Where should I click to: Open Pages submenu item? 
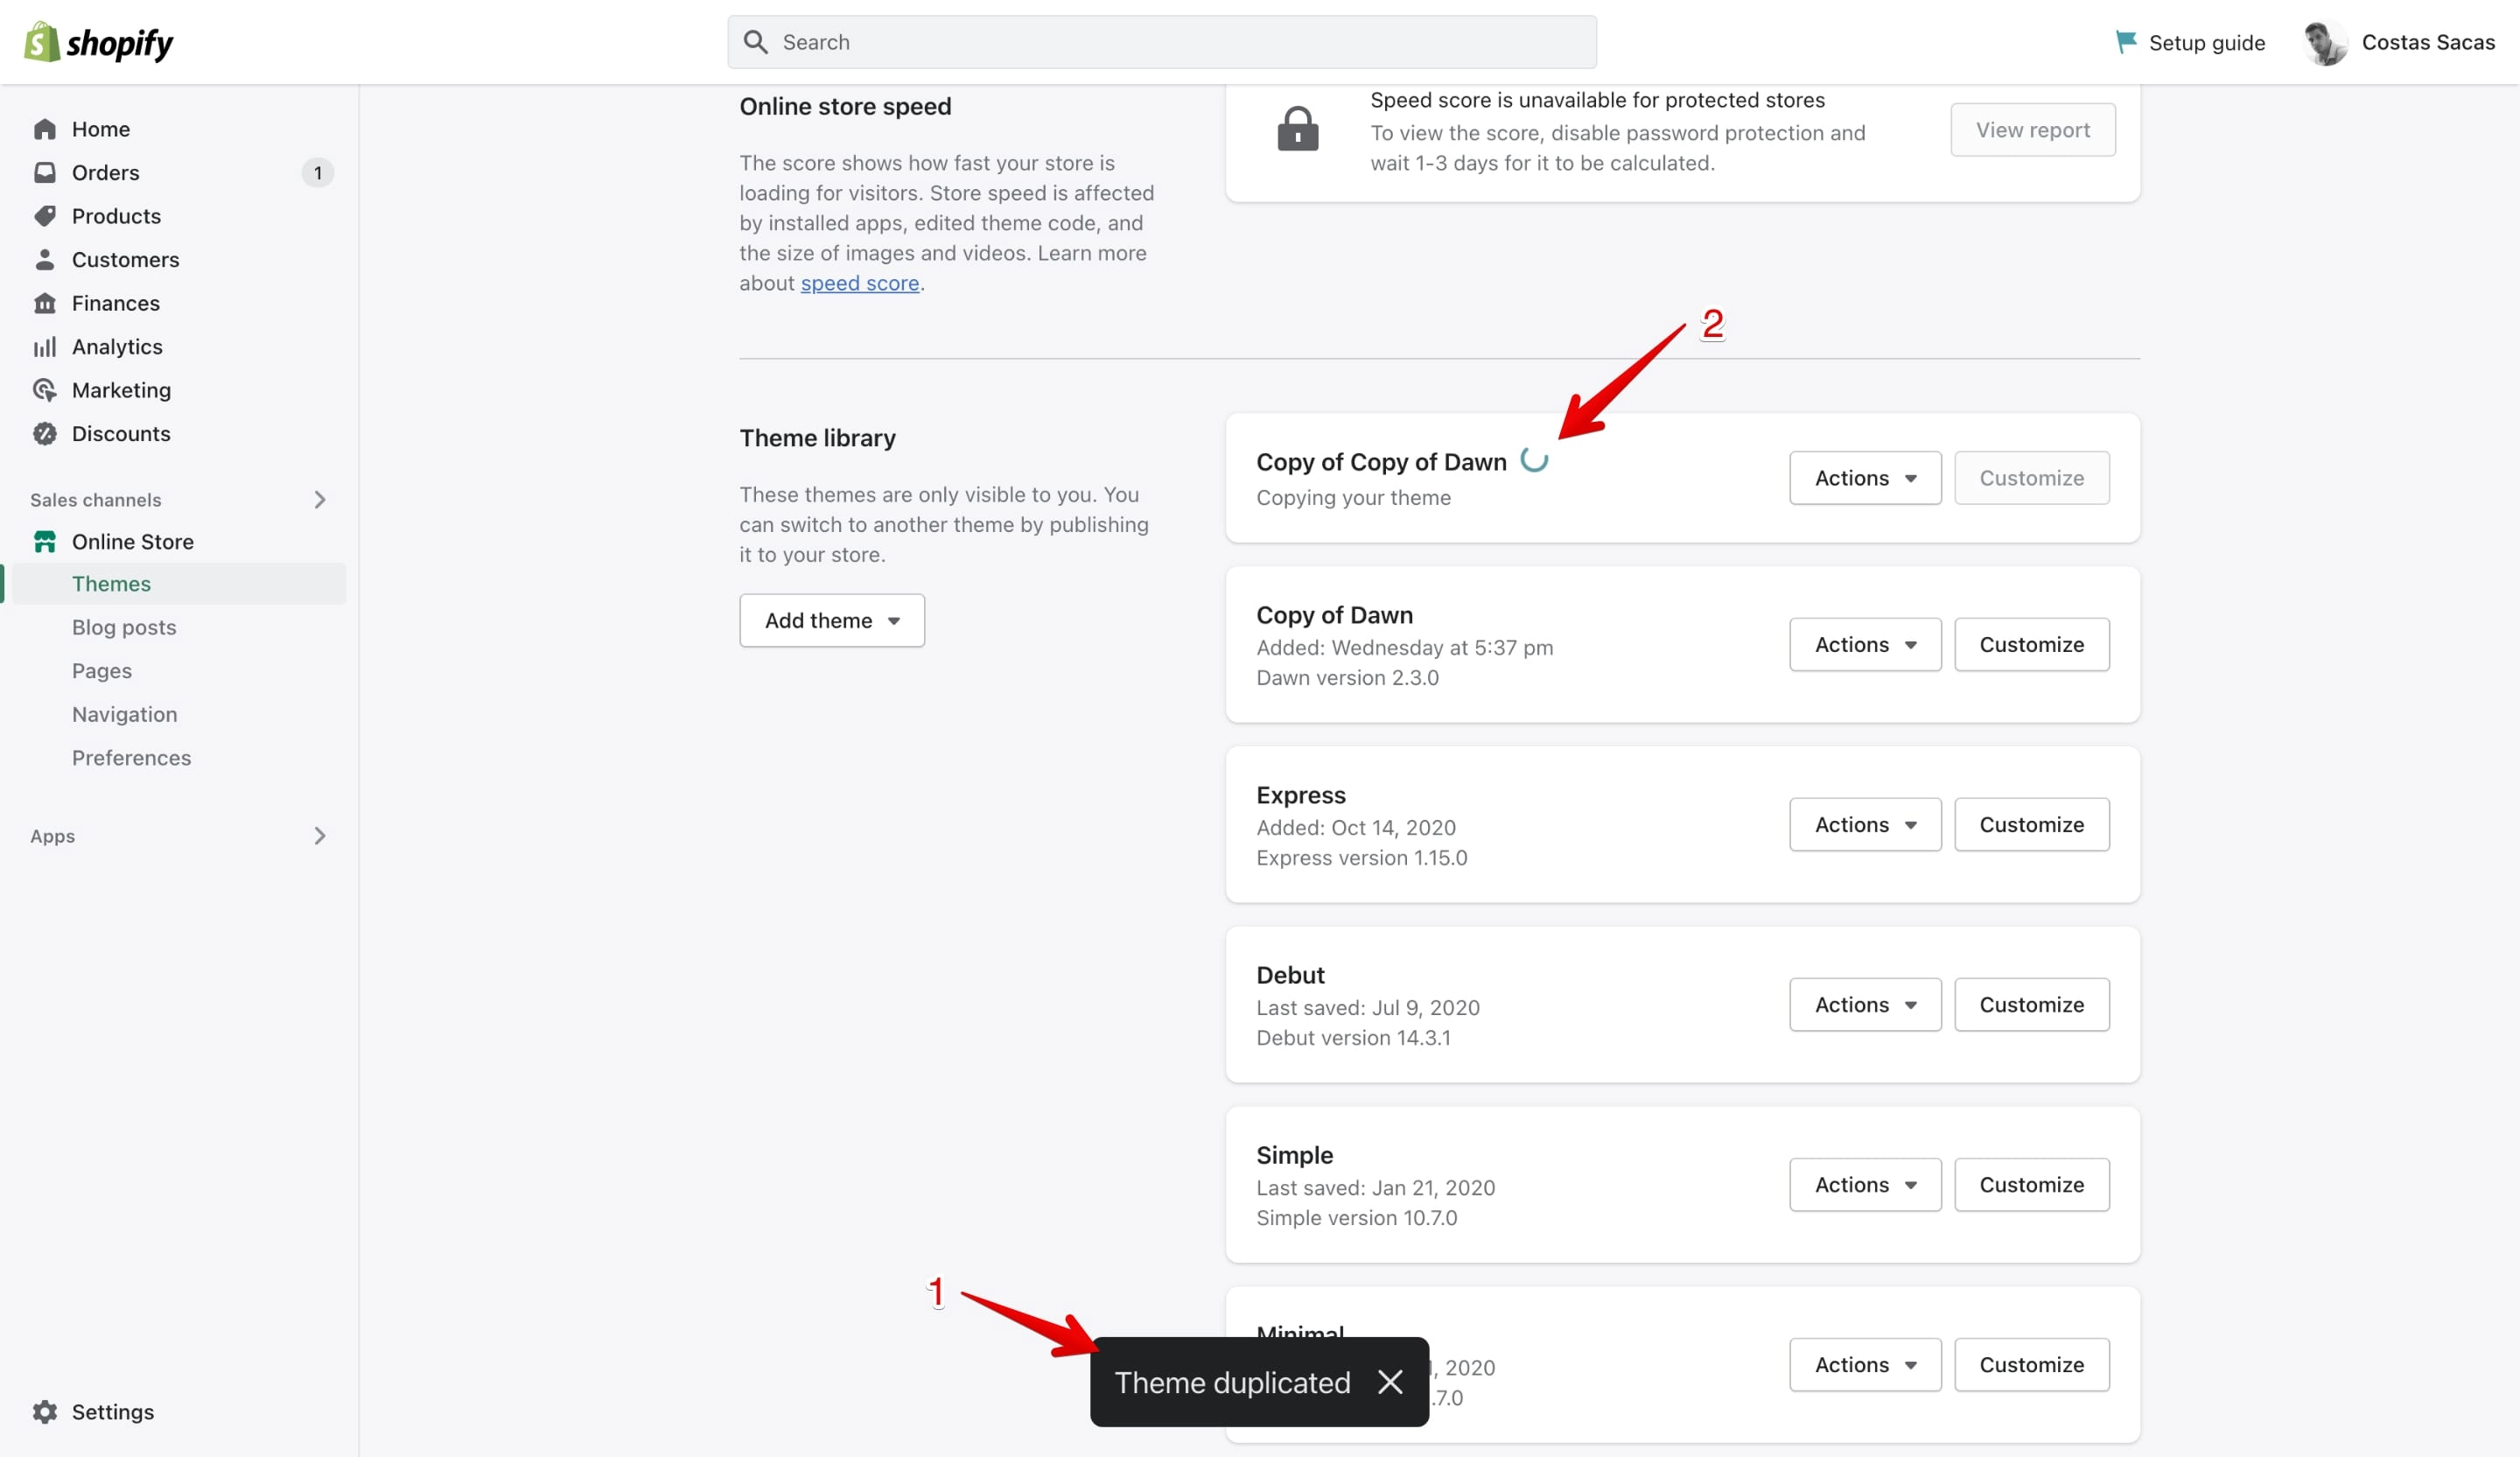101,670
